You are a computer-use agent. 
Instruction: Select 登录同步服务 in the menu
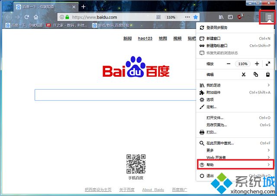tap(235, 28)
